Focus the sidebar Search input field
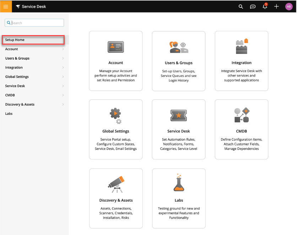The height and width of the screenshot is (235, 297). point(34,23)
